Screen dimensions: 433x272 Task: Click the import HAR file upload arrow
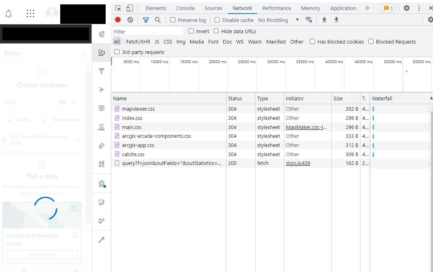tap(324, 20)
